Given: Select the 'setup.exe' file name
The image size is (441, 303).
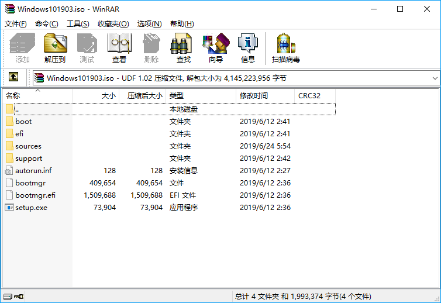Looking at the screenshot, I should pyautogui.click(x=31, y=208).
